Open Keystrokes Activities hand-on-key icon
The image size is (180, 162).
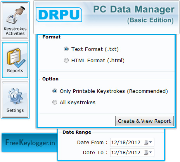[x=16, y=15]
